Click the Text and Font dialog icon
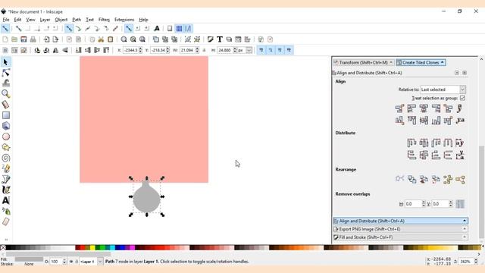 220,39
